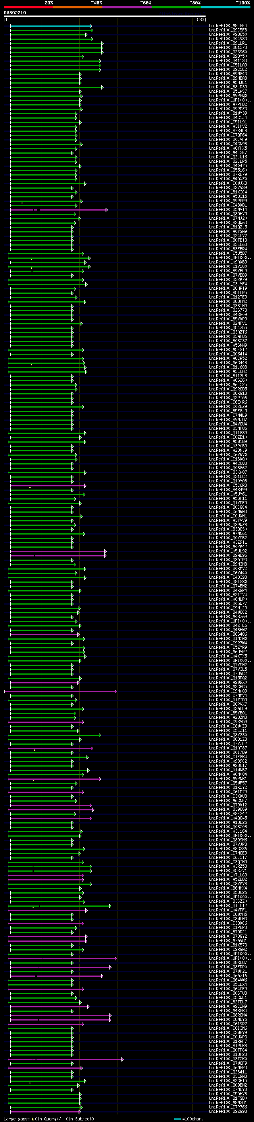Click label UniRef100_C3JYF4
254x1122 pixels.
coord(228,285)
